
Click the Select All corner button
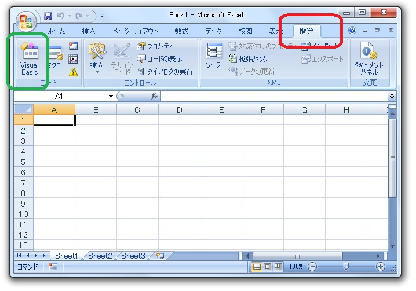pyautogui.click(x=24, y=109)
